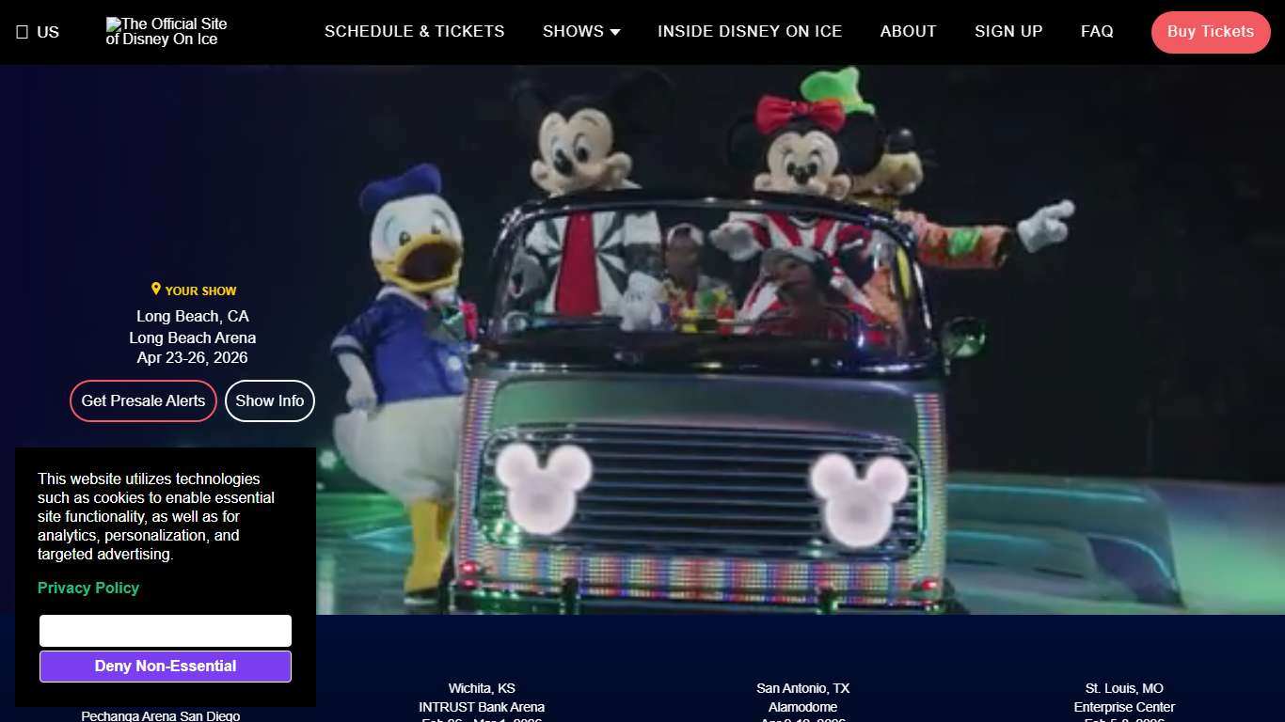
Task: Open the FAQ page
Action: (x=1097, y=31)
